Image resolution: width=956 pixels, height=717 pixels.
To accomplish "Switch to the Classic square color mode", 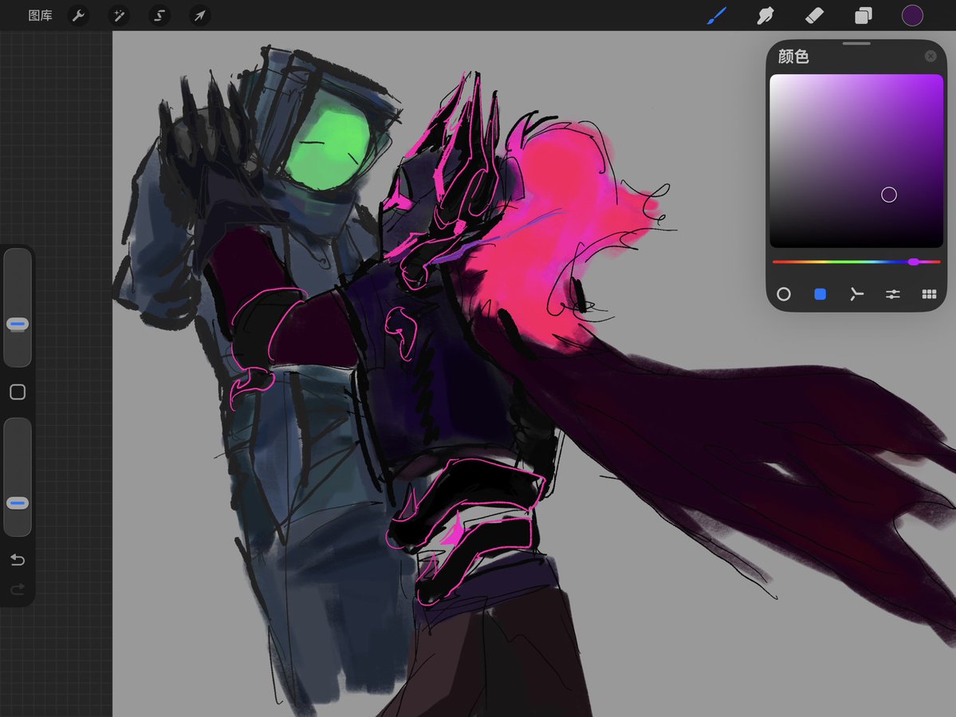I will 820,294.
